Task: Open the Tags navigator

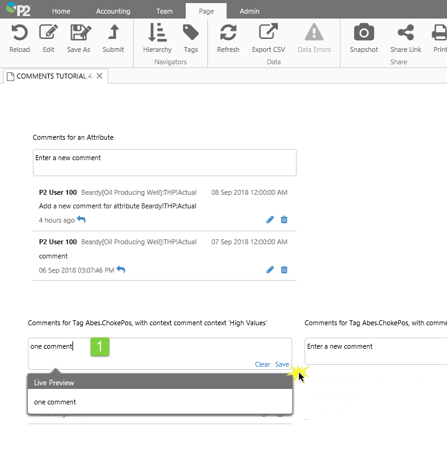Action: pos(191,33)
